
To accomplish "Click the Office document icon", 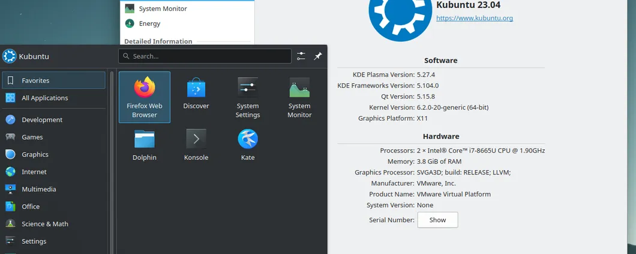I will point(11,207).
